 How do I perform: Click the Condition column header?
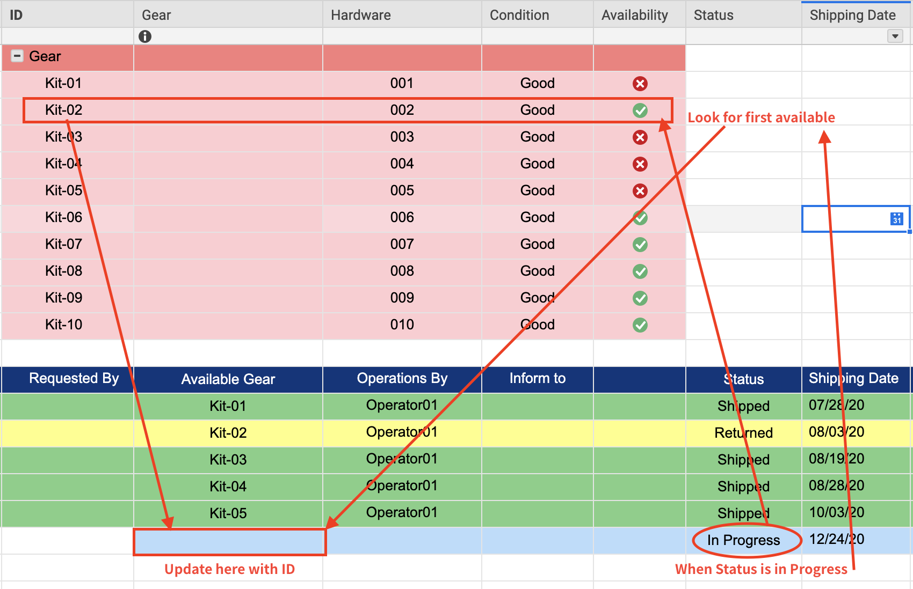(519, 14)
